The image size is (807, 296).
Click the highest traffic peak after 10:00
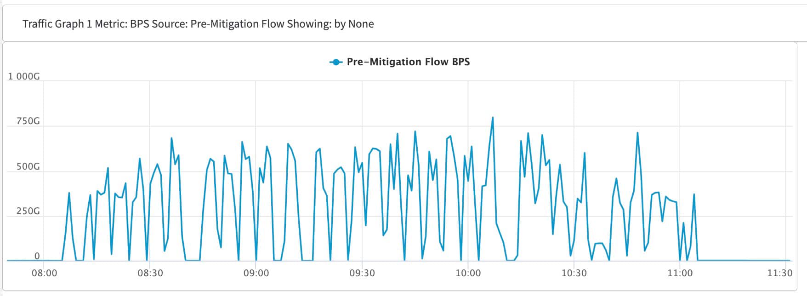tap(493, 118)
